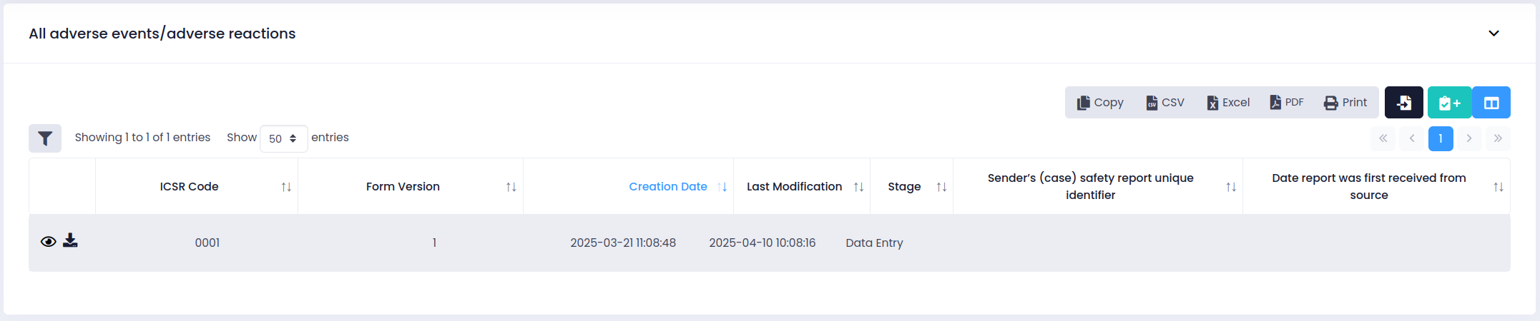
Task: Sort by Creation Date column
Action: (x=667, y=187)
